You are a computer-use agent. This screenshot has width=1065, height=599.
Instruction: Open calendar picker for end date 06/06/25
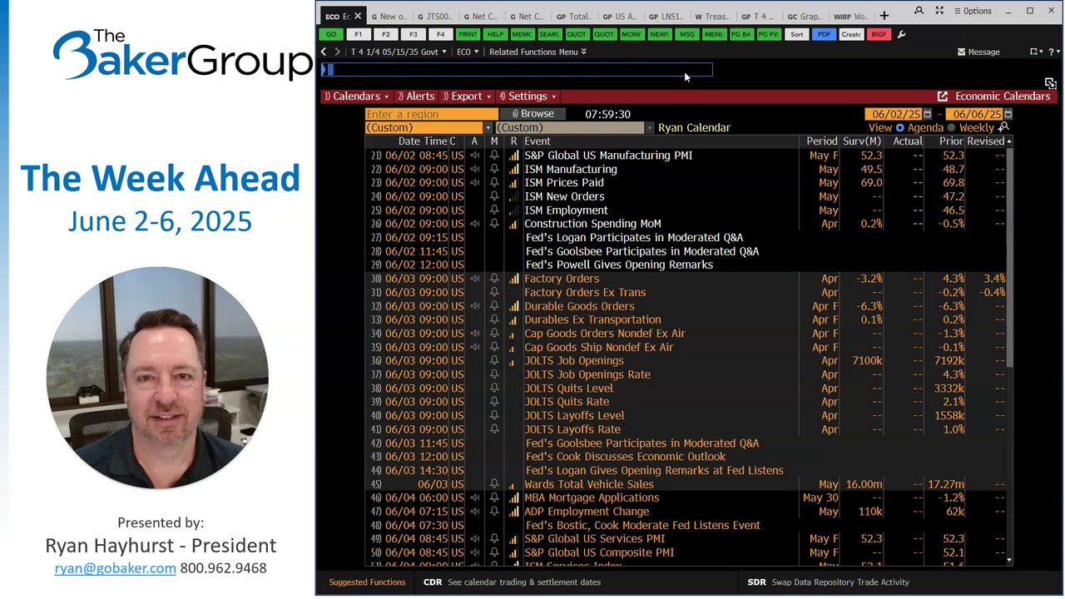1008,114
